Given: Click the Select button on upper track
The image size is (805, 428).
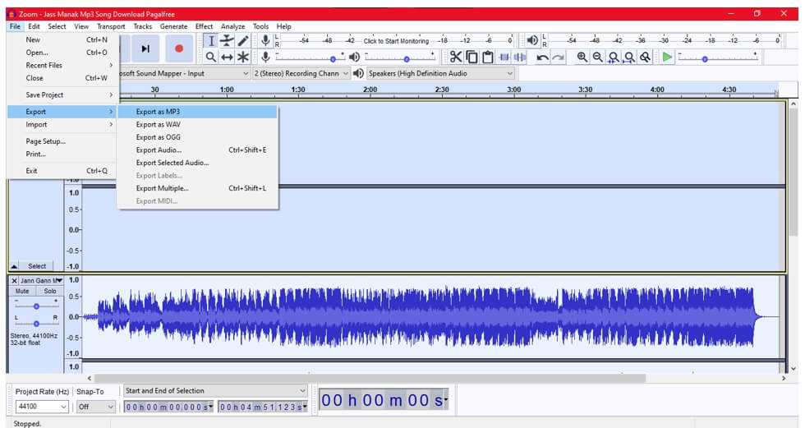Looking at the screenshot, I should (37, 266).
